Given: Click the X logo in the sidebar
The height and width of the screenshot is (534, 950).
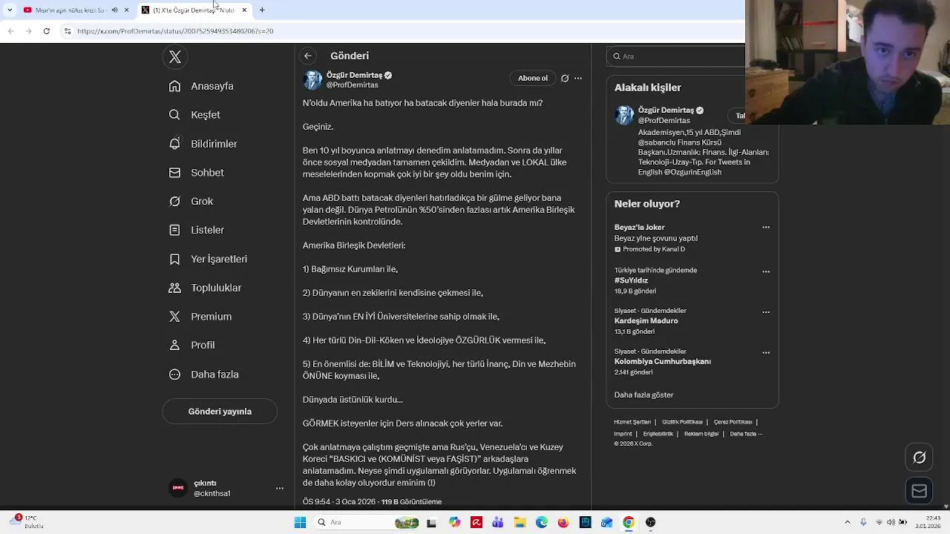Looking at the screenshot, I should (x=175, y=57).
